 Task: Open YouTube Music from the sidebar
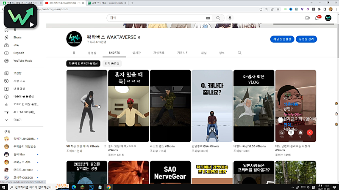point(22,61)
